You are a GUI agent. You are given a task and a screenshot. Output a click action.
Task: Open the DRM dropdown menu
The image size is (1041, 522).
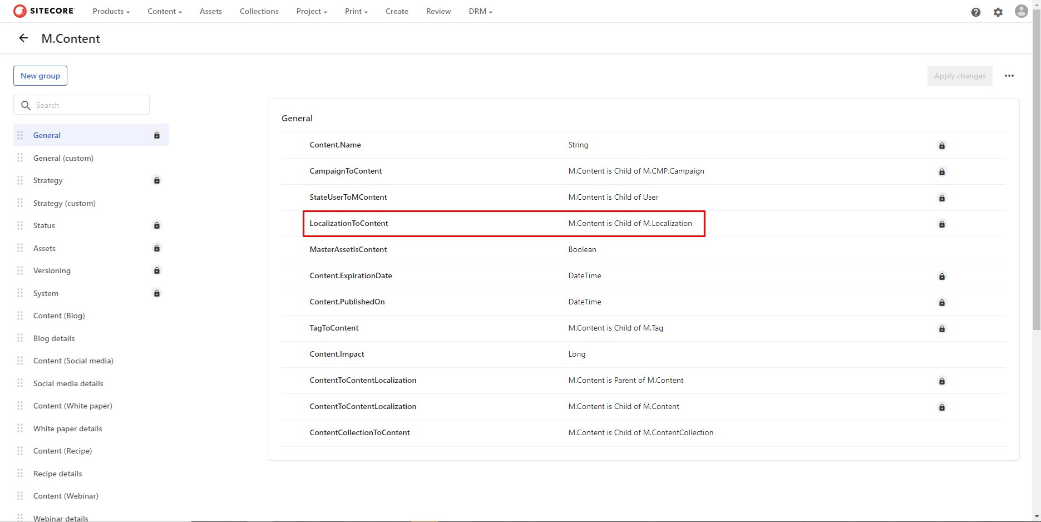[481, 11]
